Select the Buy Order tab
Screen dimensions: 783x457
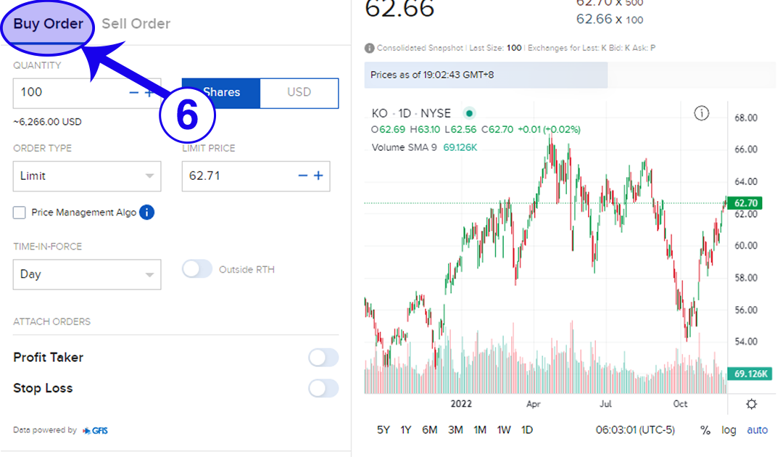tap(48, 24)
